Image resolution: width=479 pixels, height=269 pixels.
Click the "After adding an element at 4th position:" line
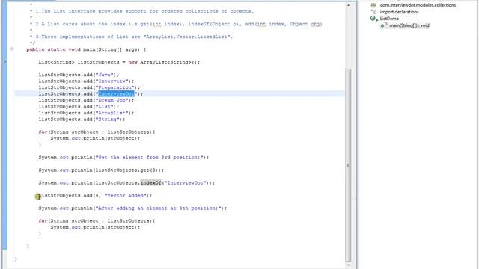point(132,208)
